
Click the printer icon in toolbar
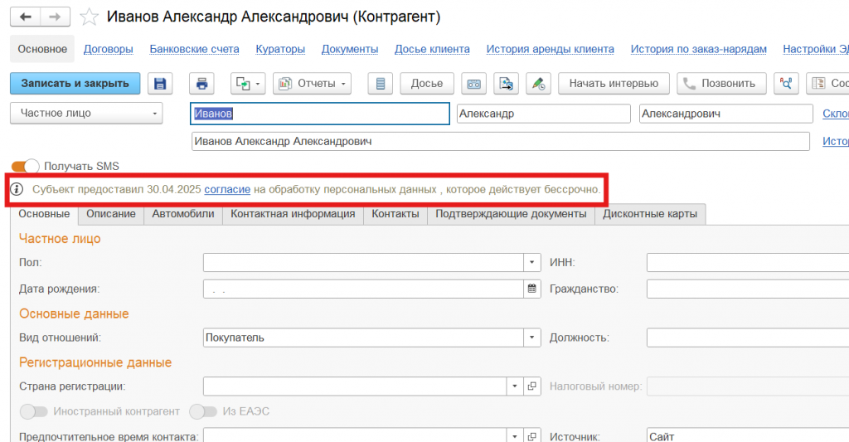point(201,84)
